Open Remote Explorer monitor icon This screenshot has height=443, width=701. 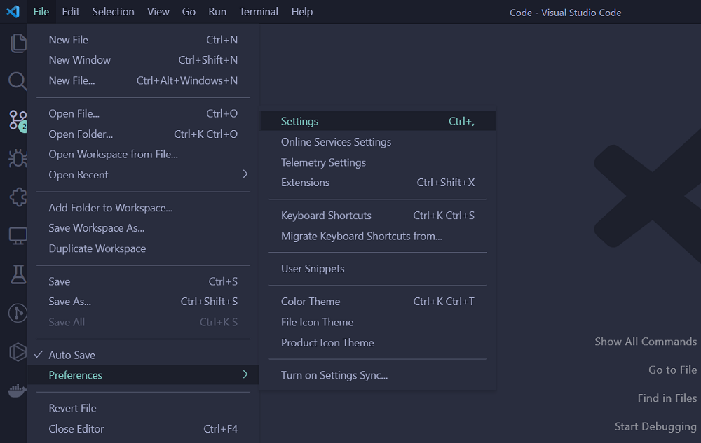(x=18, y=236)
